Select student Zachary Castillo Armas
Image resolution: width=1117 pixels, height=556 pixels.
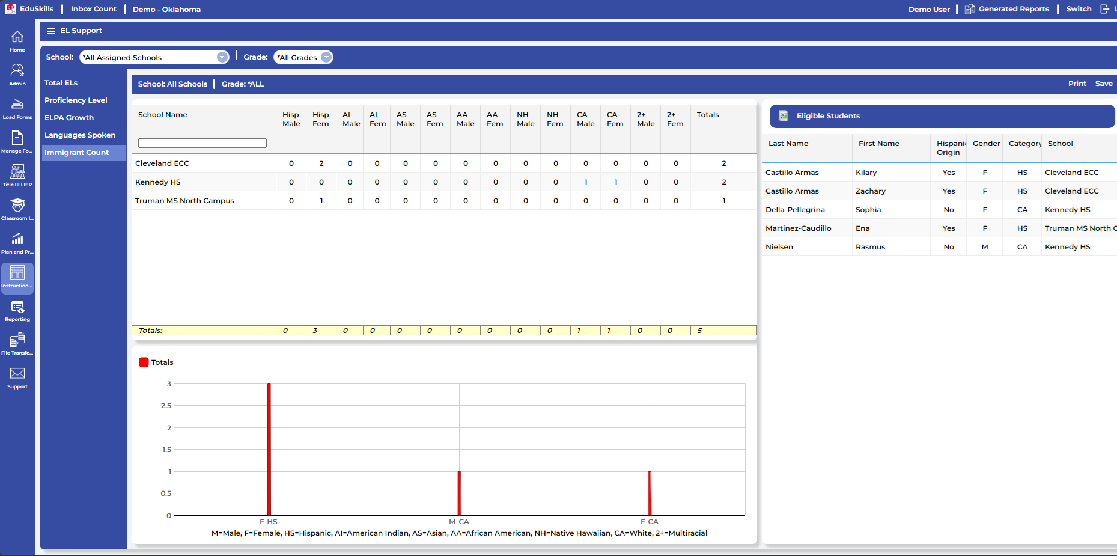pyautogui.click(x=940, y=191)
